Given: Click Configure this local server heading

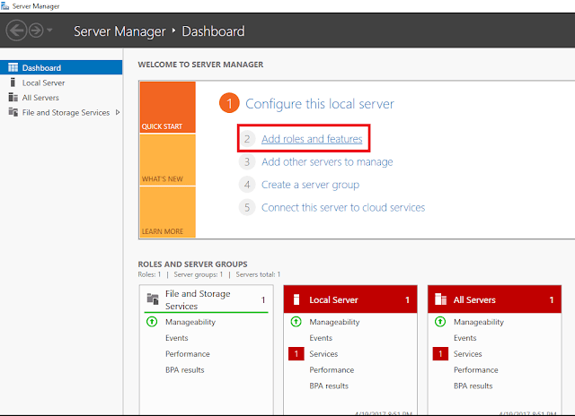Looking at the screenshot, I should [320, 104].
